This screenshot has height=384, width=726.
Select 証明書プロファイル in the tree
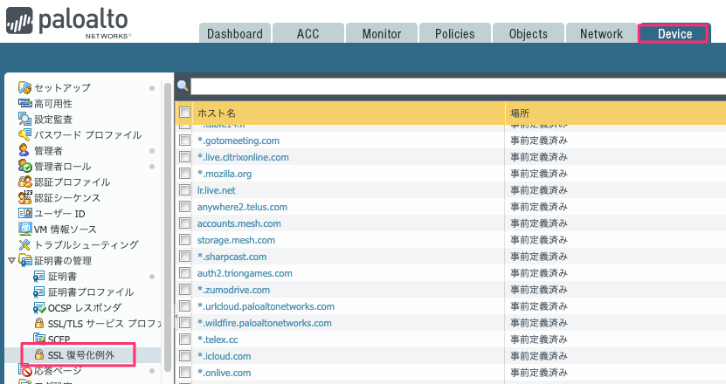click(x=91, y=292)
